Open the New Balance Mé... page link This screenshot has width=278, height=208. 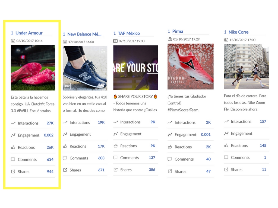pyautogui.click(x=84, y=34)
